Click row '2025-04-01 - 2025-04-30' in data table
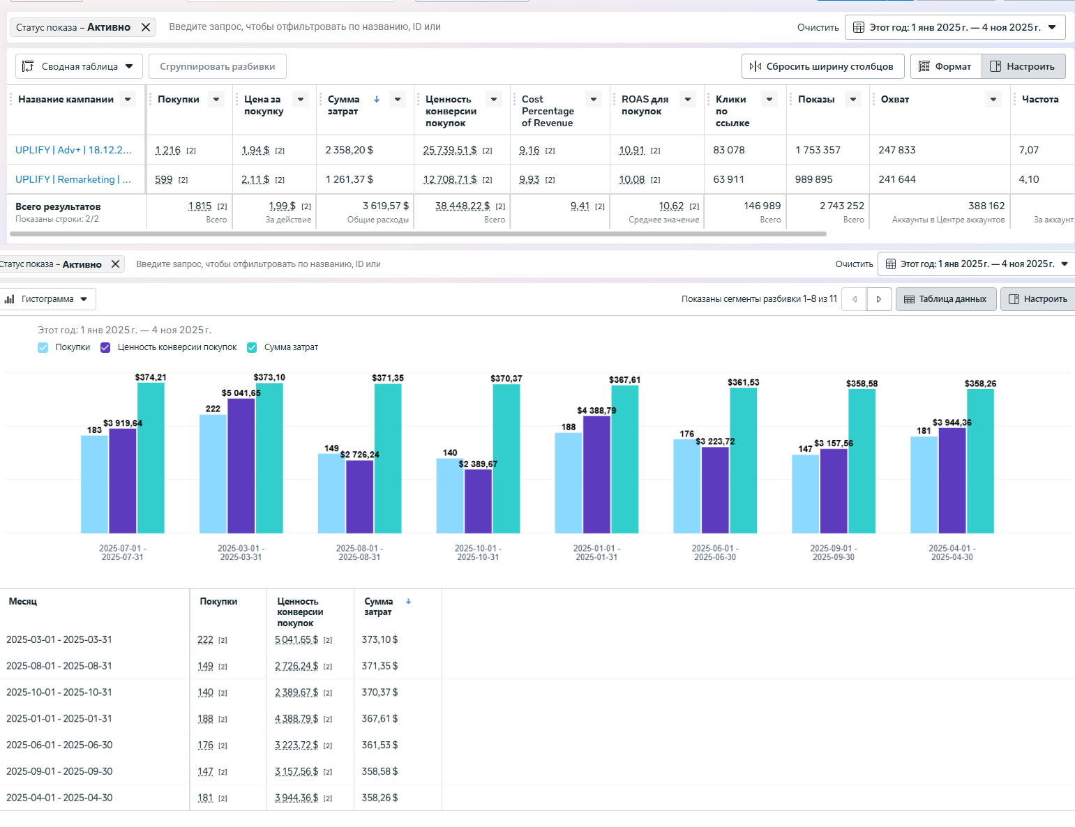The width and height of the screenshot is (1075, 827). click(220, 798)
